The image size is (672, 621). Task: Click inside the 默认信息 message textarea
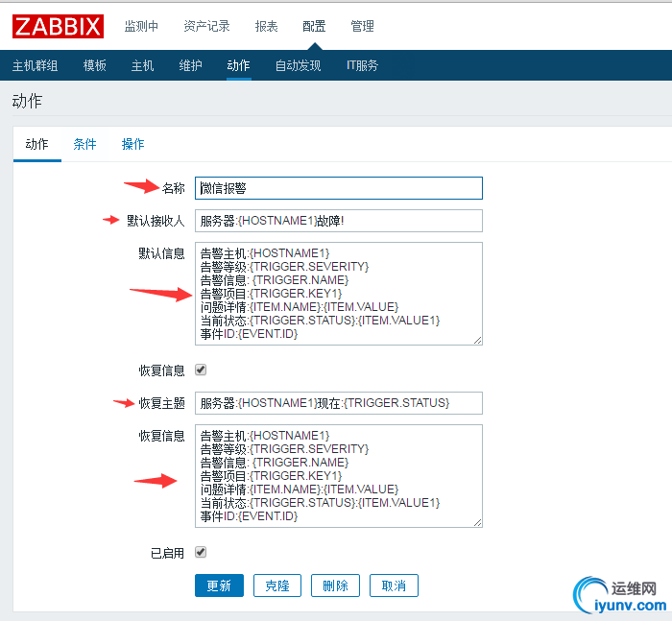click(x=339, y=294)
